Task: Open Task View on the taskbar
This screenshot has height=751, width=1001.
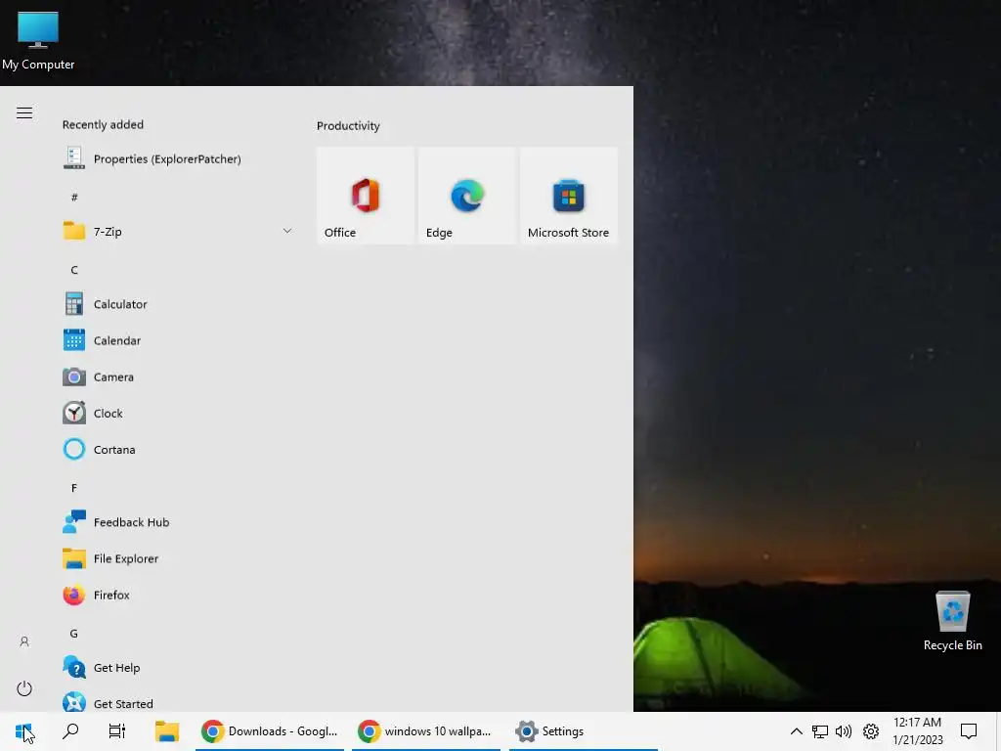Action: click(x=117, y=731)
